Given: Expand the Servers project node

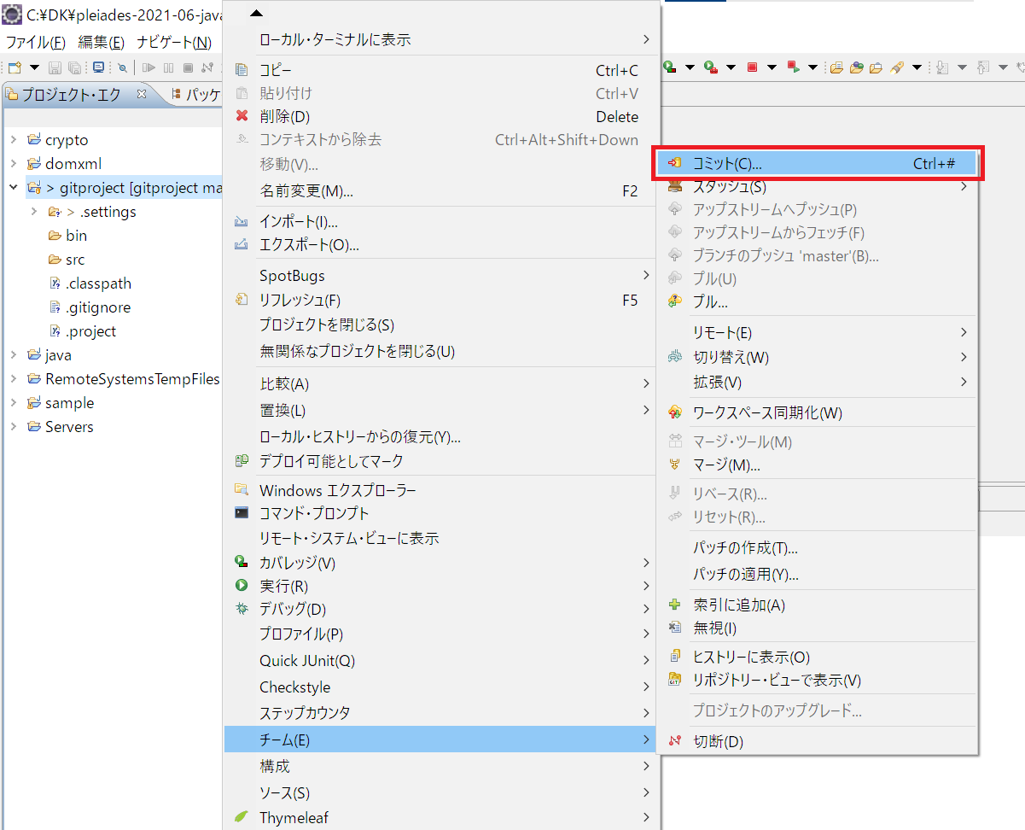Looking at the screenshot, I should tap(14, 427).
